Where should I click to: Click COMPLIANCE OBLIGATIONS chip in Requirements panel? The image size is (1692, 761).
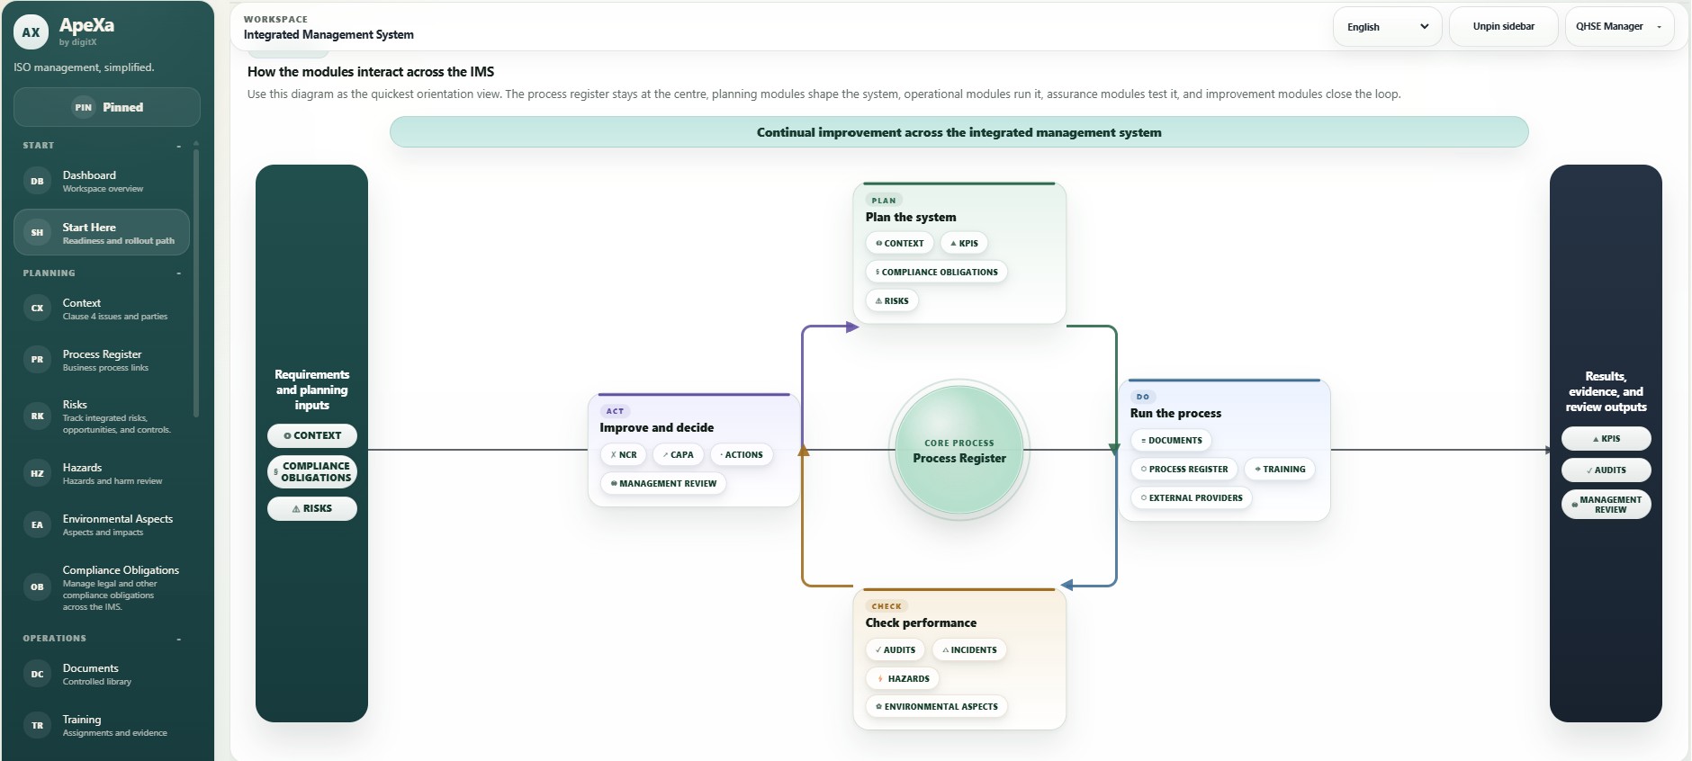coord(312,471)
